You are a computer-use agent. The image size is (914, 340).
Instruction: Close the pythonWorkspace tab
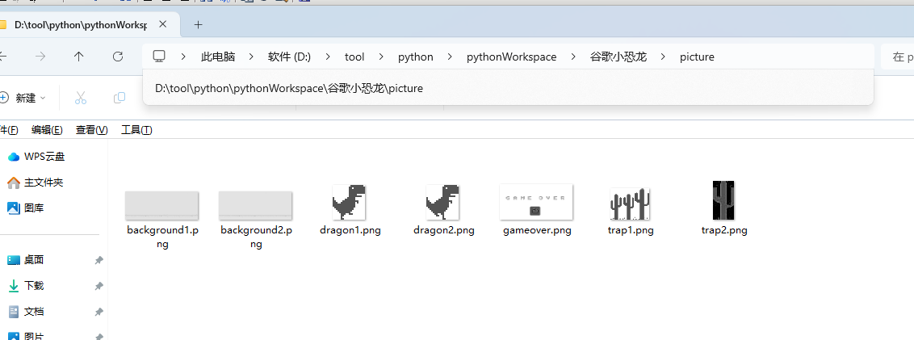coord(162,24)
